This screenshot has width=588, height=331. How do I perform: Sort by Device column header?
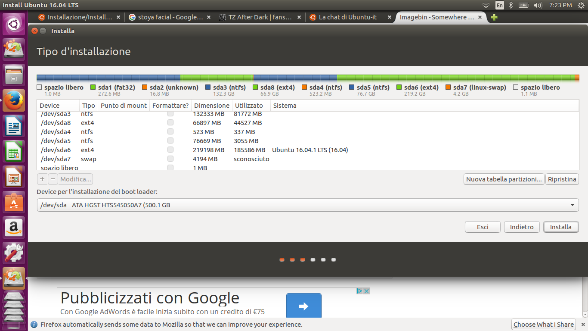[x=58, y=106]
